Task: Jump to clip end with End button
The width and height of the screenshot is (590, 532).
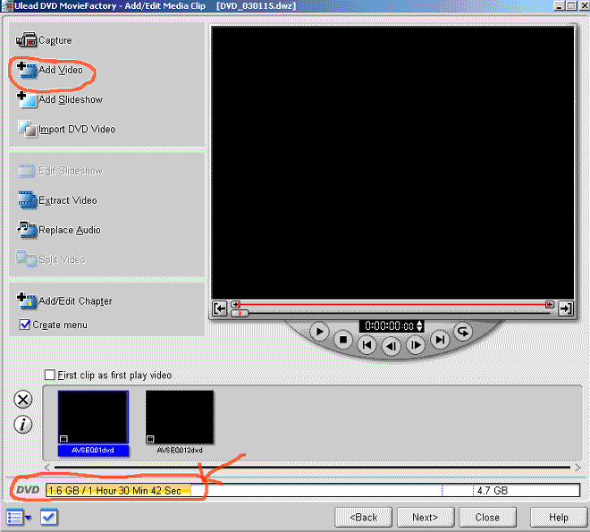Action: [x=440, y=340]
